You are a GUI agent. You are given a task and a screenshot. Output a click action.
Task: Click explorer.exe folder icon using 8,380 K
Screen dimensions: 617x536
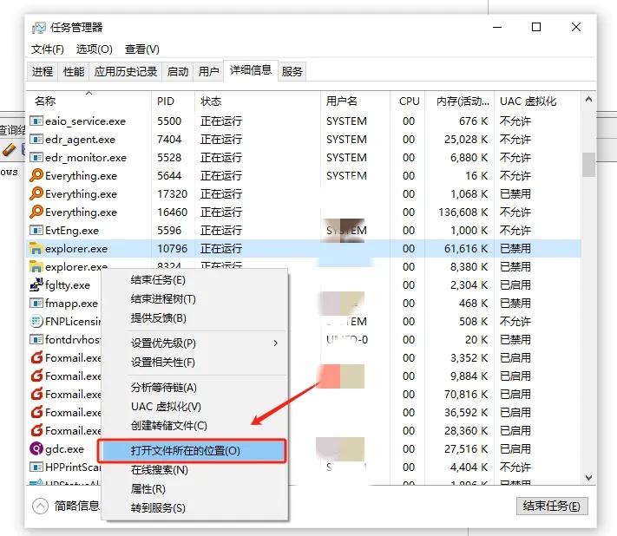[x=36, y=266]
